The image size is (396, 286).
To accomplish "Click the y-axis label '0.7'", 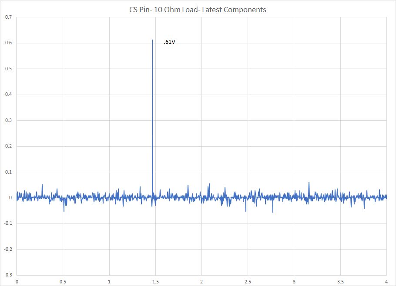I will coord(8,17).
